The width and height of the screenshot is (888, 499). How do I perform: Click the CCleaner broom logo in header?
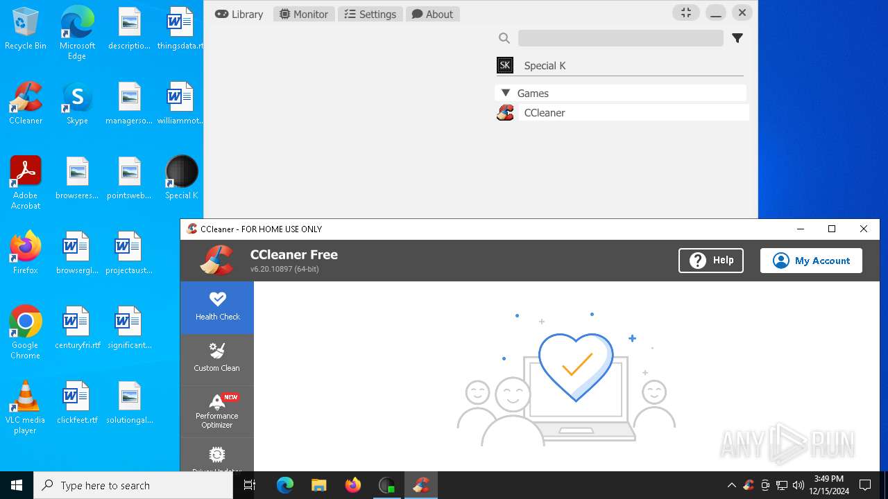pyautogui.click(x=217, y=261)
